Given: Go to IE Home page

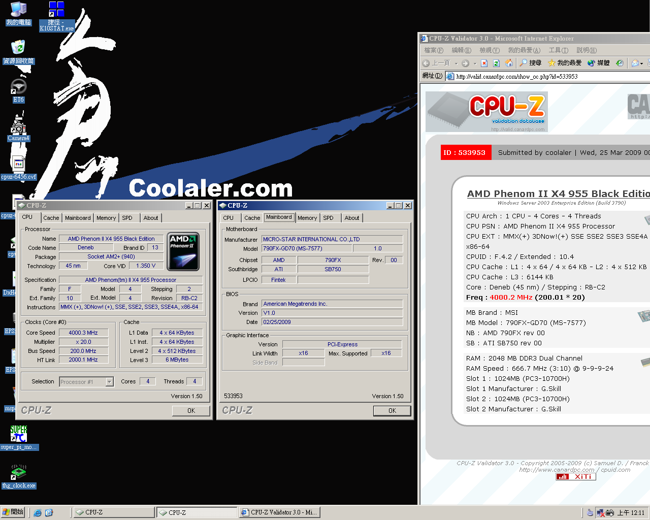Looking at the screenshot, I should (x=508, y=63).
